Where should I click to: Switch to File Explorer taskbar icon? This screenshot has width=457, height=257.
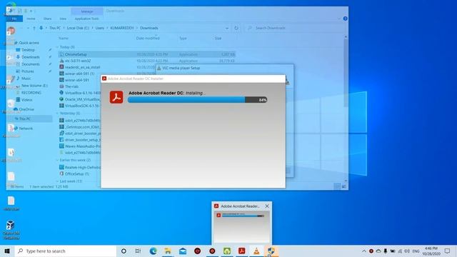pyautogui.click(x=168, y=251)
